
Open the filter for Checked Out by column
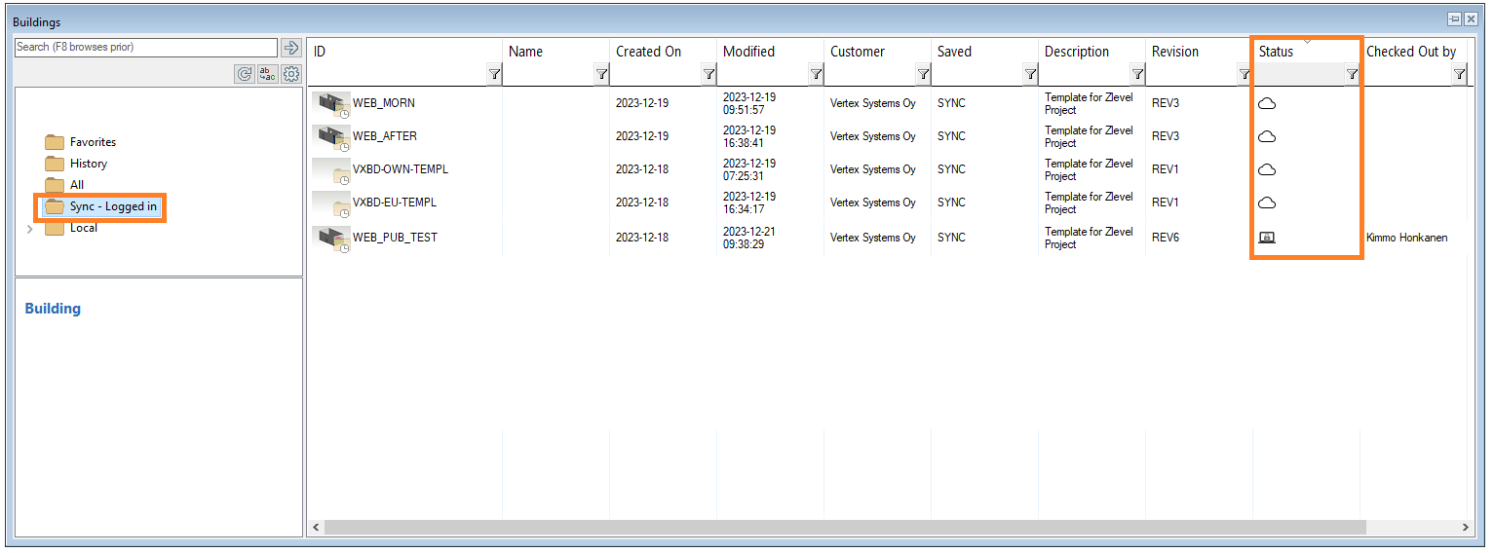pyautogui.click(x=1458, y=74)
